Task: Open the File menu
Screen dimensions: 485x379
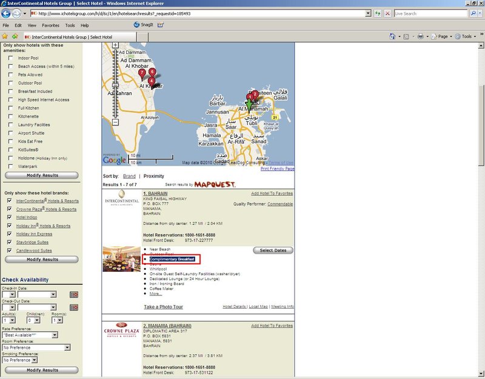Action: [x=6, y=25]
